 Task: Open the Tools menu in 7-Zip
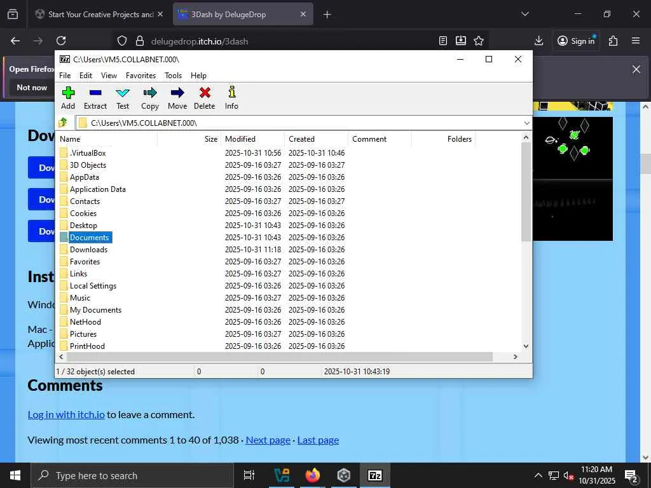coord(173,76)
